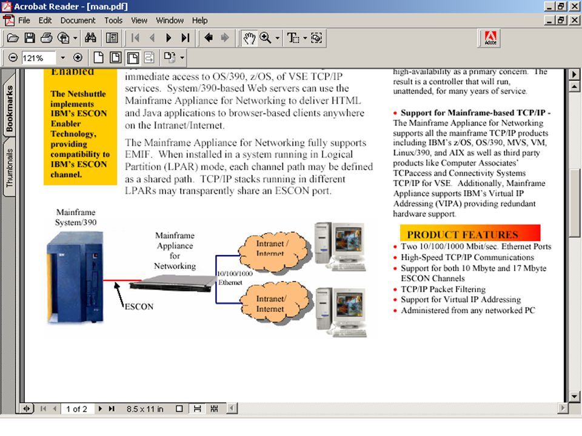Click the PDF document icon in menu bar
Image resolution: width=582 pixels, height=436 pixels.
[x=8, y=20]
